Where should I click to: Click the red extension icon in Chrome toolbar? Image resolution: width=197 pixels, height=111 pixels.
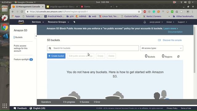145,12
